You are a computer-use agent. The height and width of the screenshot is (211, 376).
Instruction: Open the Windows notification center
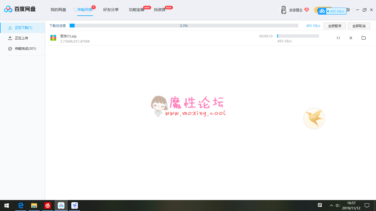[x=367, y=206]
